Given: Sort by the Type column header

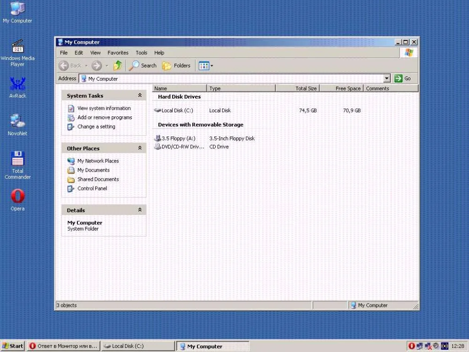Looking at the screenshot, I should [241, 88].
